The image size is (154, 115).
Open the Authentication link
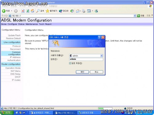[x=14, y=60]
